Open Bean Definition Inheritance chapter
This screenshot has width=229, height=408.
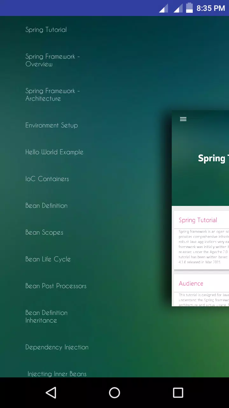point(46,317)
